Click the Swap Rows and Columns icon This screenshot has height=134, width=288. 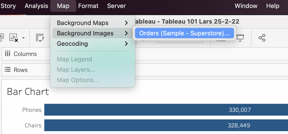(x=40, y=38)
